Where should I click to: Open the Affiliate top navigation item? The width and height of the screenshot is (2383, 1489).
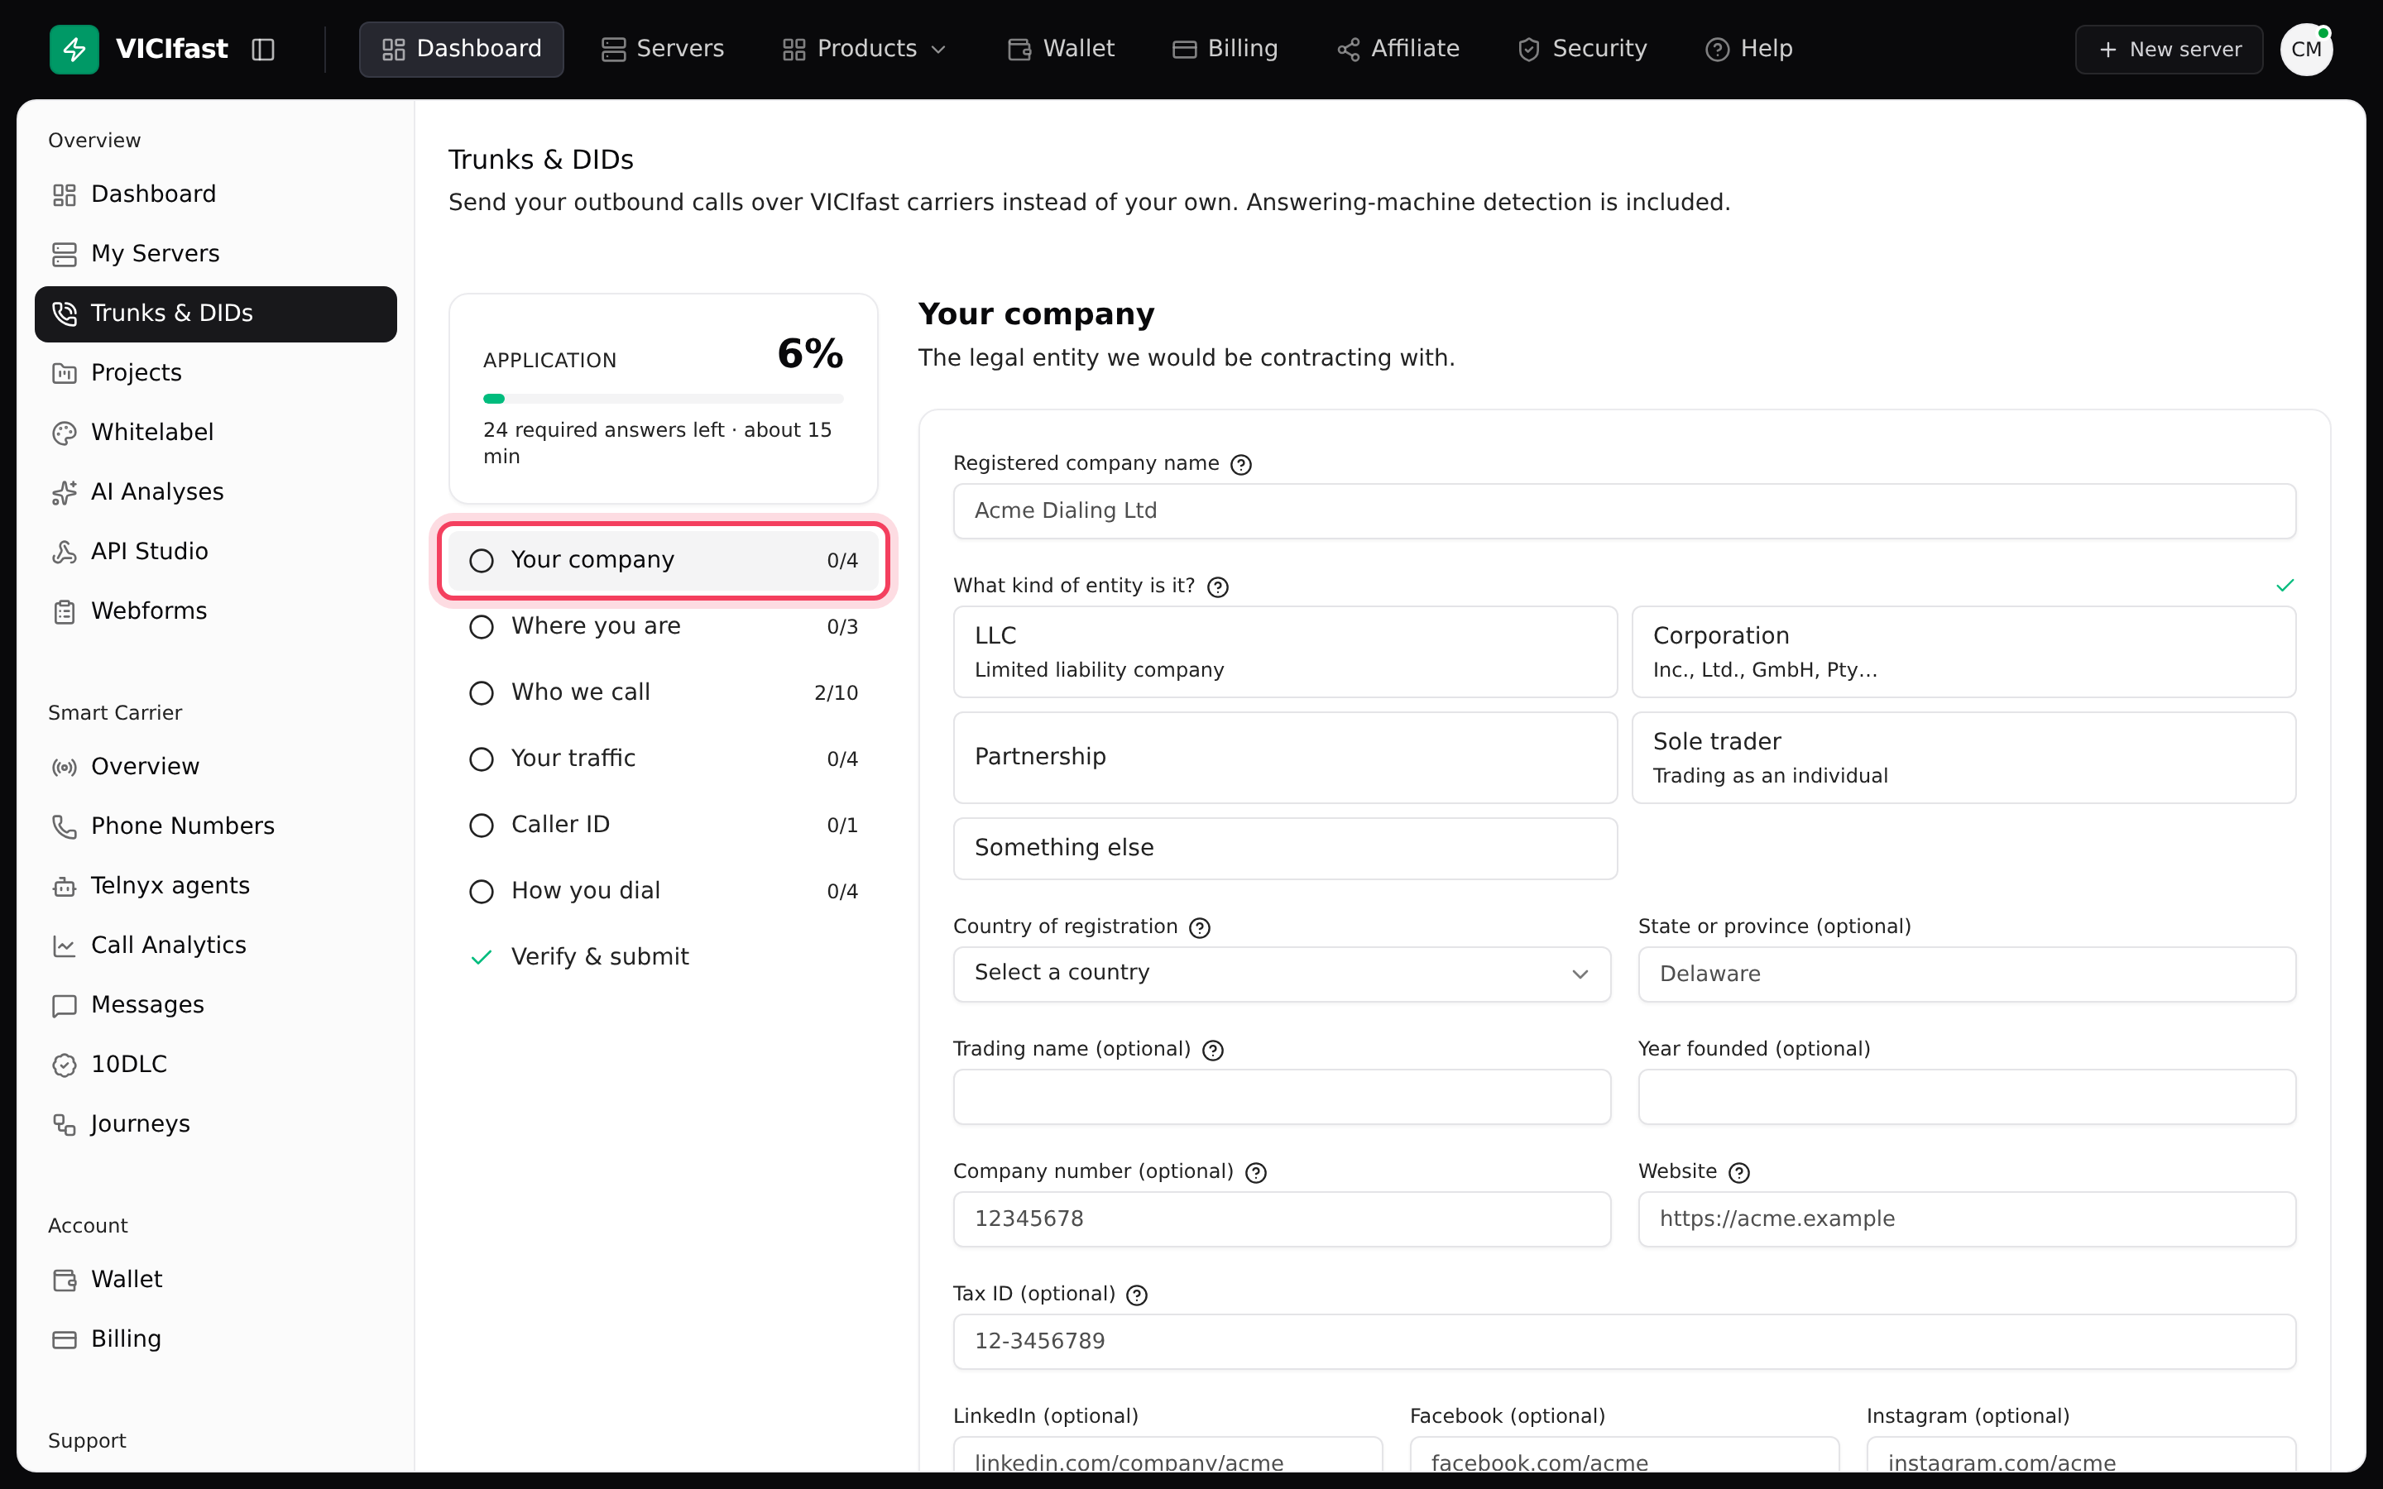point(1398,50)
